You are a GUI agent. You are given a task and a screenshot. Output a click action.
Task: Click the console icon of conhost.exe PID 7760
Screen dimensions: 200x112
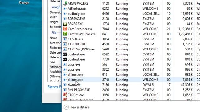coord(65,59)
